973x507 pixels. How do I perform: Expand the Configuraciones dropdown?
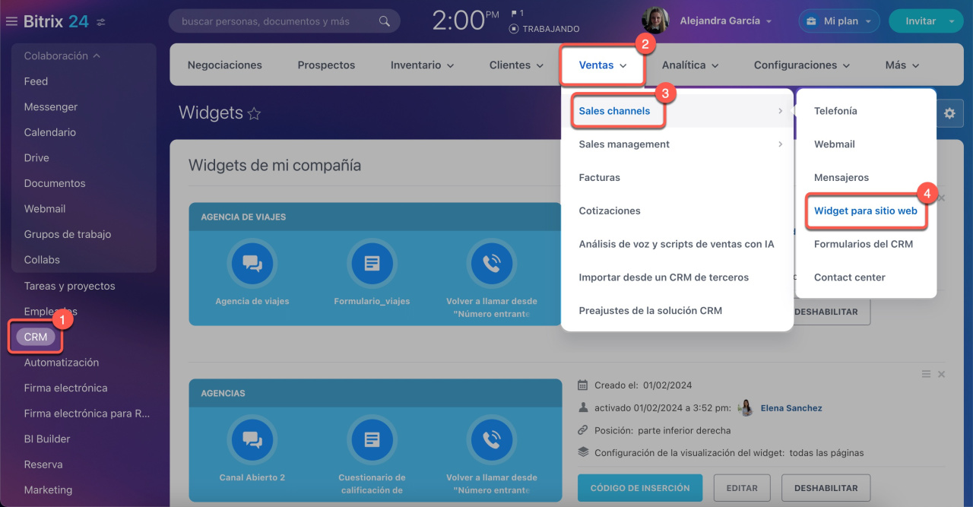(801, 65)
